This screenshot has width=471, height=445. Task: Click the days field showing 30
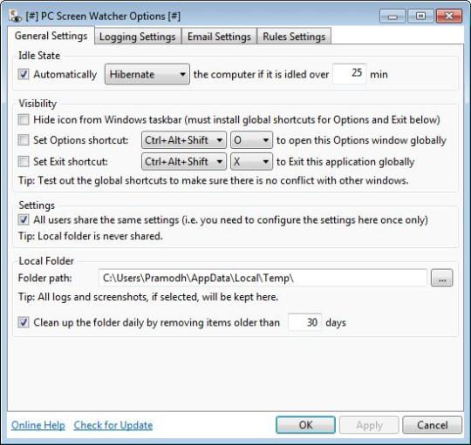pyautogui.click(x=304, y=322)
